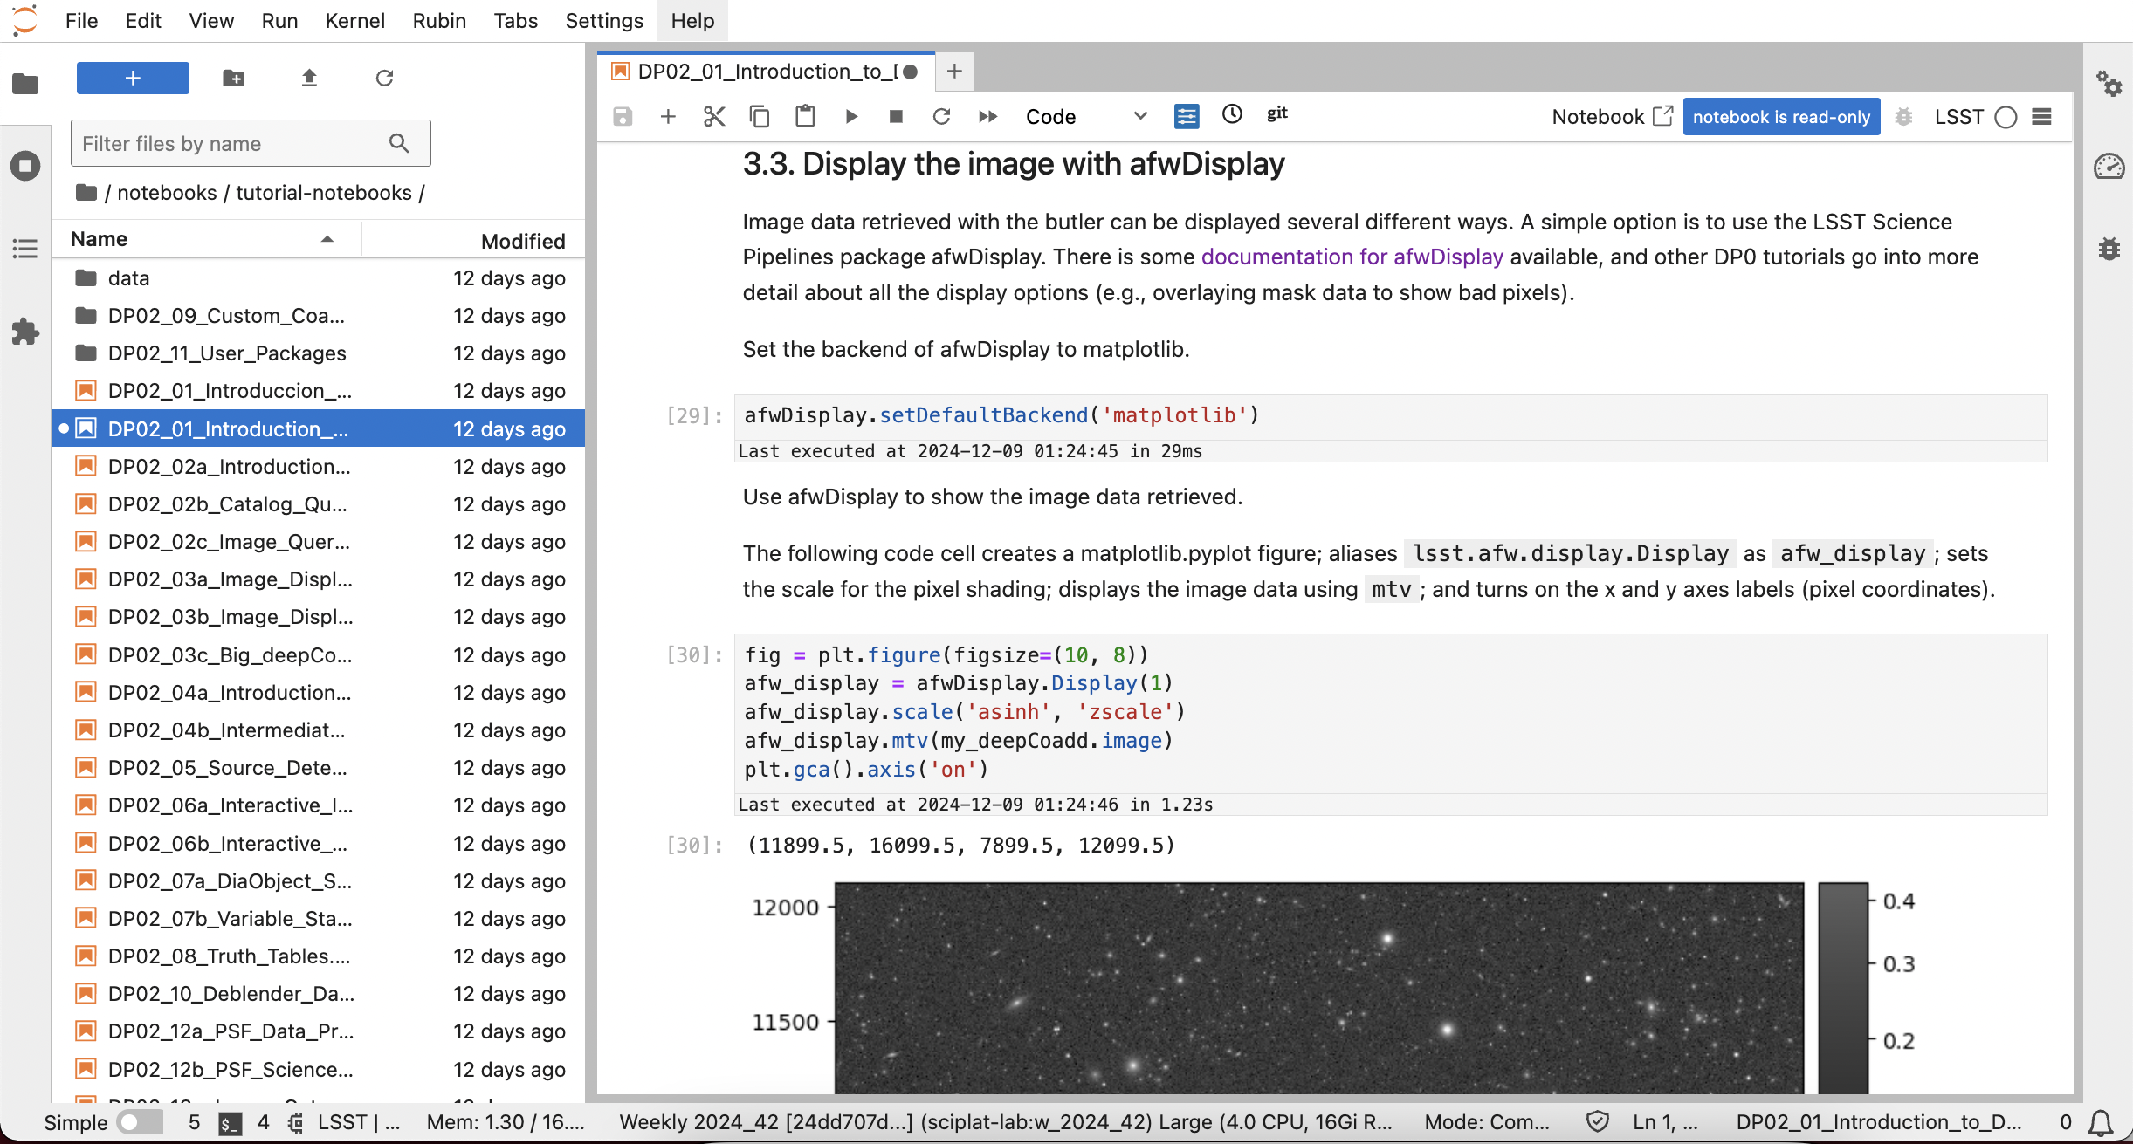The height and width of the screenshot is (1144, 2133).
Task: Run the selected notebook cell
Action: click(850, 116)
